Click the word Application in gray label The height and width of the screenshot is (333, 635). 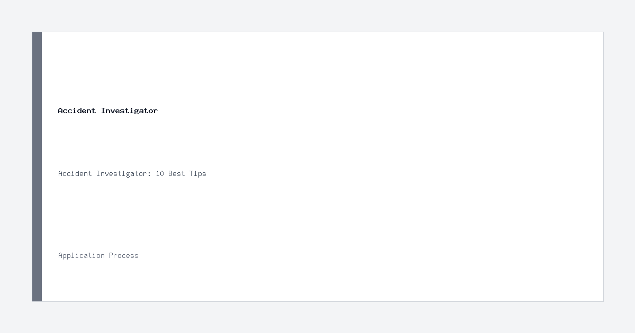[x=81, y=255]
